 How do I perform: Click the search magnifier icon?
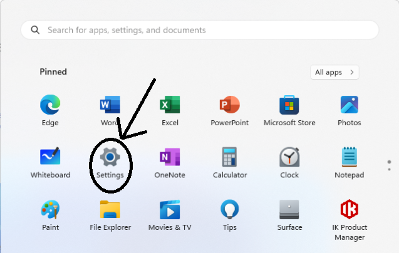pos(35,30)
